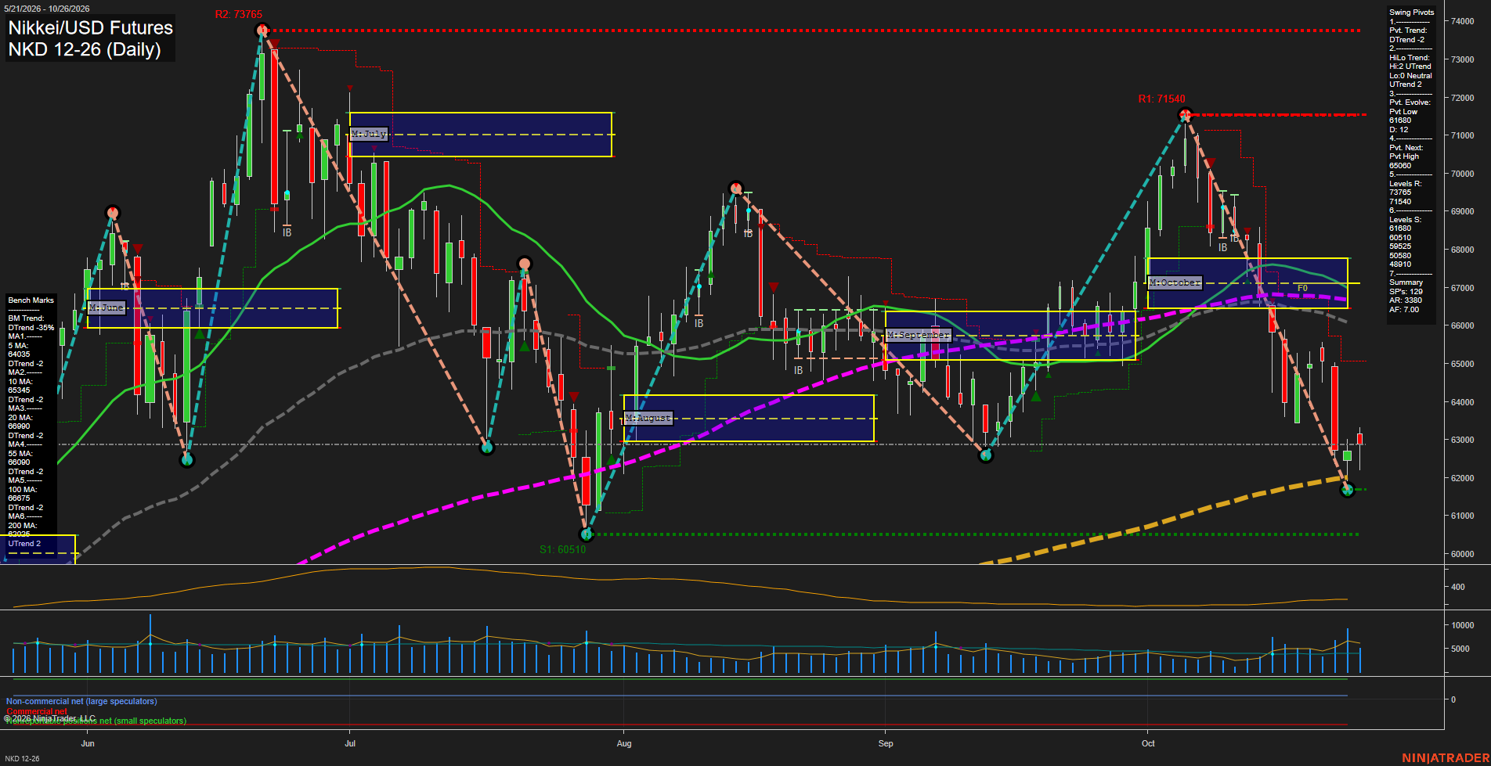Click the 'Jun' time axis label

[88, 743]
